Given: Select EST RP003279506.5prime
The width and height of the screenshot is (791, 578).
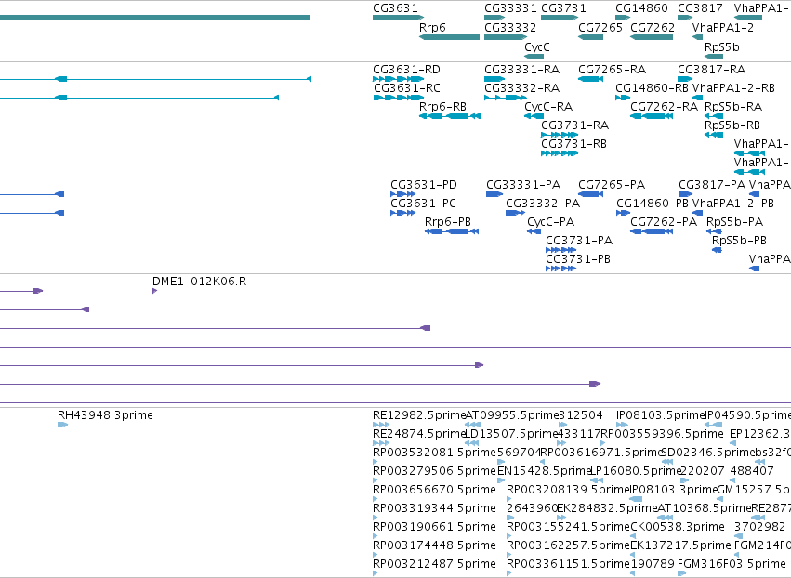Looking at the screenshot, I should (x=434, y=471).
